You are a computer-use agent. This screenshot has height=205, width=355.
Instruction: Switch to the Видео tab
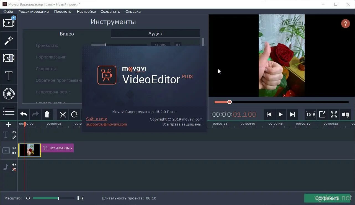coord(67,34)
